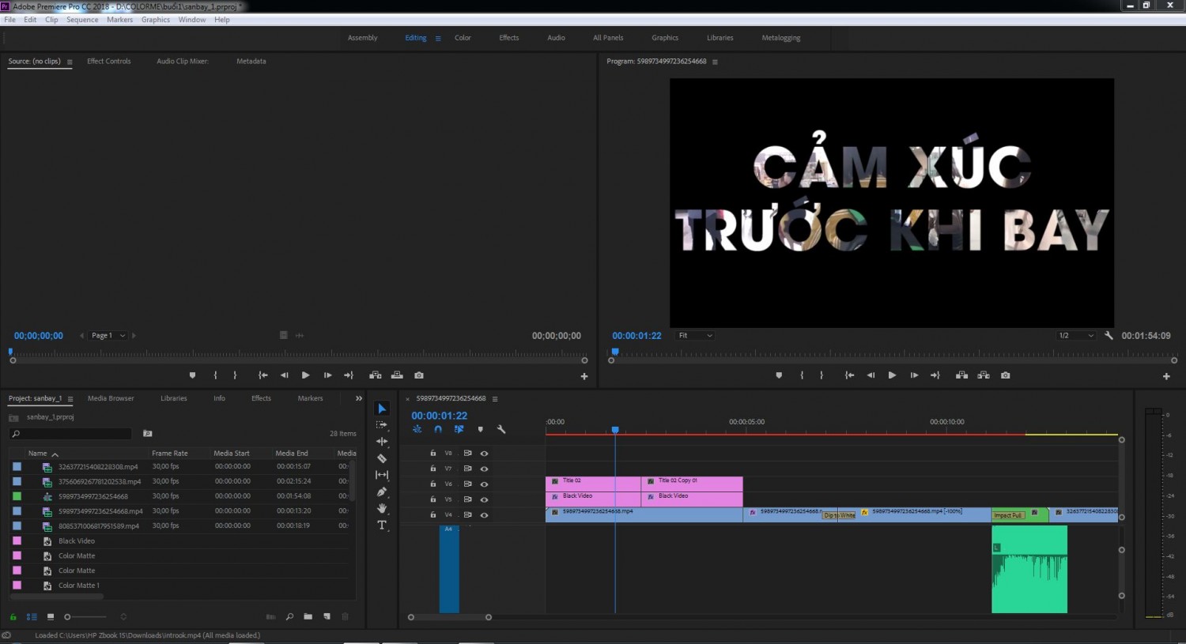Hide track V6 using eye icon
Image resolution: width=1186 pixels, height=644 pixels.
tap(484, 484)
